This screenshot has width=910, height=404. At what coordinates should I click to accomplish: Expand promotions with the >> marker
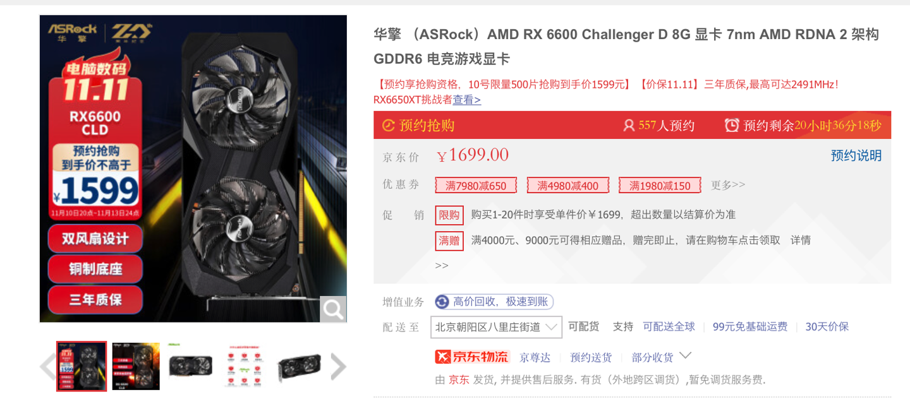pos(442,265)
